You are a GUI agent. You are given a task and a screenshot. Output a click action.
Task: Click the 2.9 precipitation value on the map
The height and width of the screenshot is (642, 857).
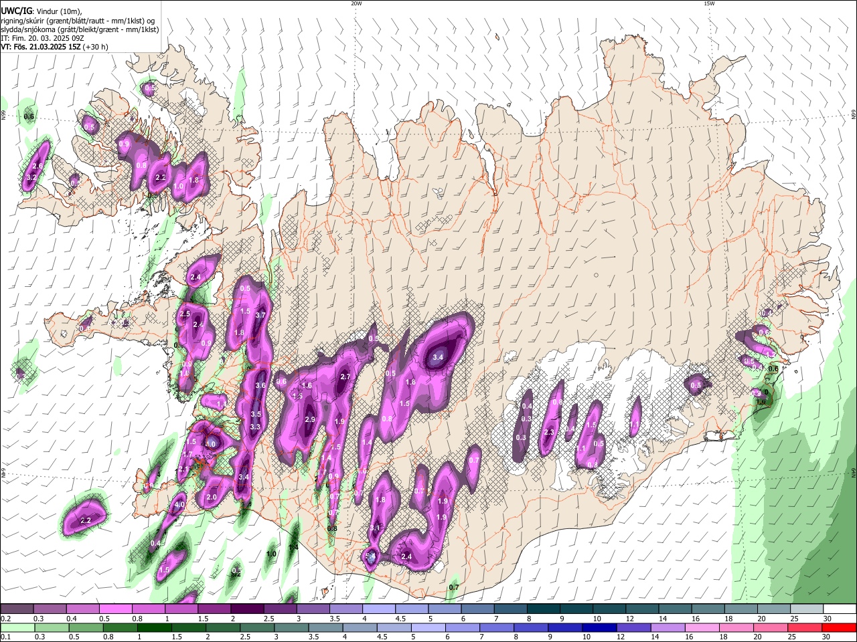(x=310, y=419)
